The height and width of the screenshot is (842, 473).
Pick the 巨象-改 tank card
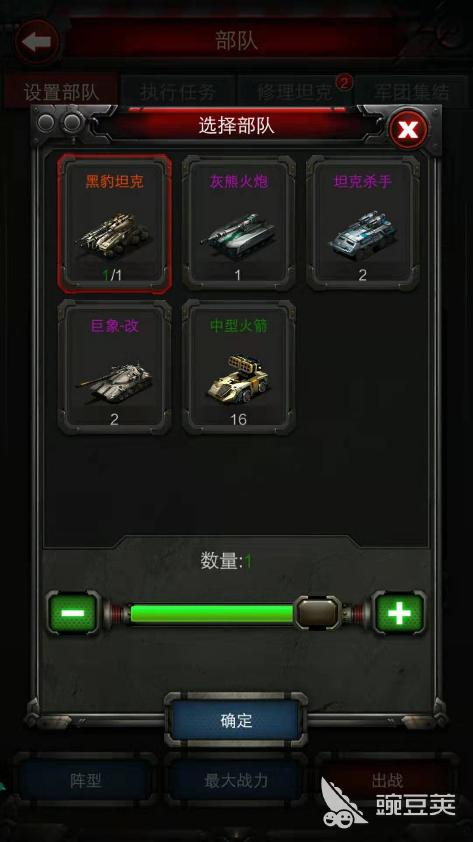(114, 367)
